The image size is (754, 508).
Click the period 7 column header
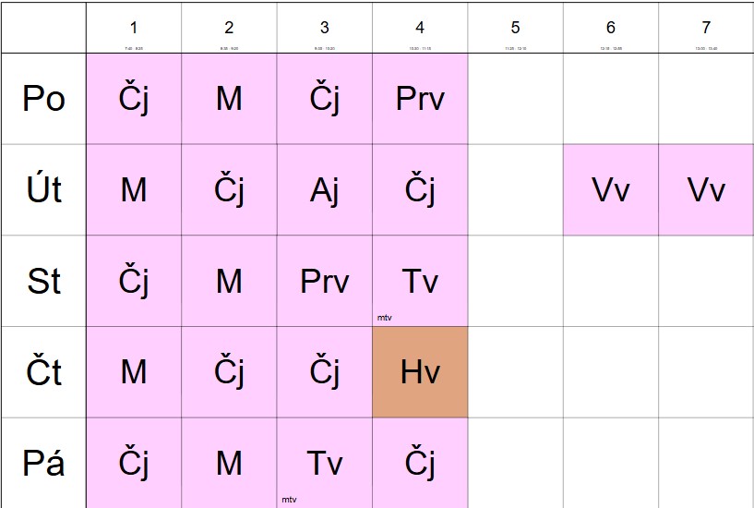pyautogui.click(x=706, y=28)
